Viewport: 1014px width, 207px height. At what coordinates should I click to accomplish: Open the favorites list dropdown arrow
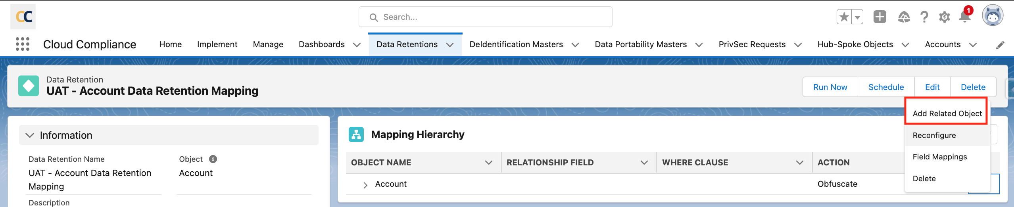(857, 17)
